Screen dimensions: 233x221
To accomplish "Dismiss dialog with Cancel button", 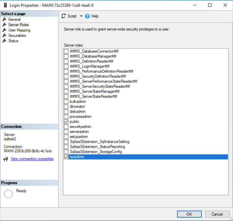I will point(217,214).
